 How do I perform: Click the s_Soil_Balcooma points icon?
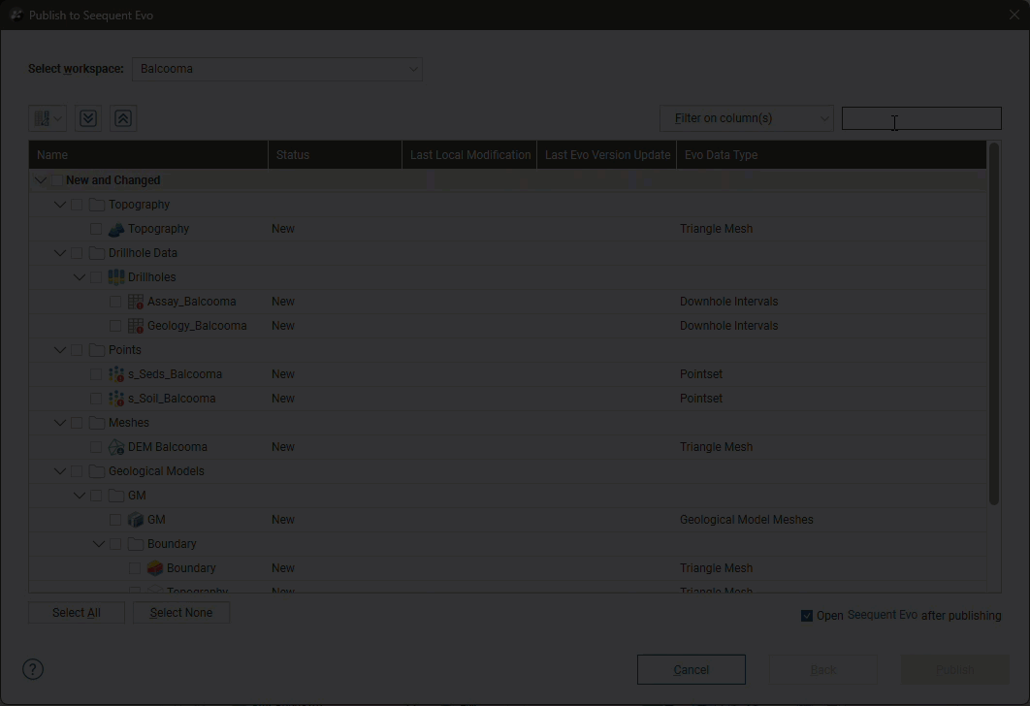tap(116, 399)
